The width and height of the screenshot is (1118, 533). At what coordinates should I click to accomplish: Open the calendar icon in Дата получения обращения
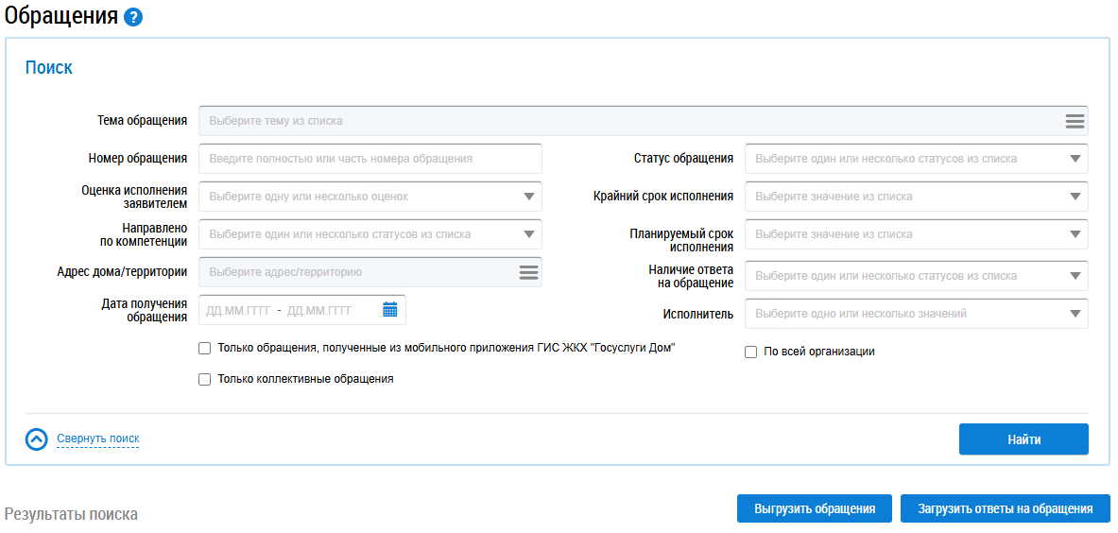[390, 309]
